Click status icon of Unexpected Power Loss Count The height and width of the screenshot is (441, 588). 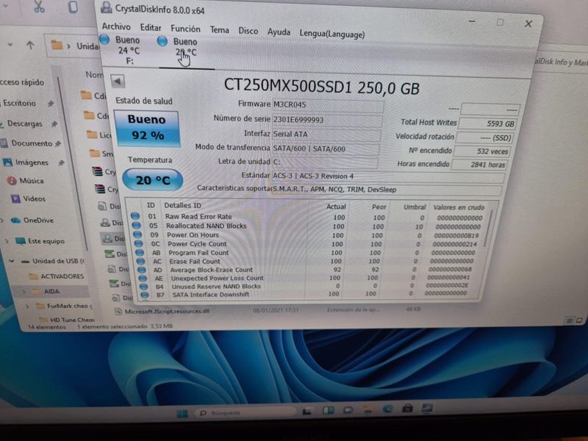pyautogui.click(x=143, y=279)
